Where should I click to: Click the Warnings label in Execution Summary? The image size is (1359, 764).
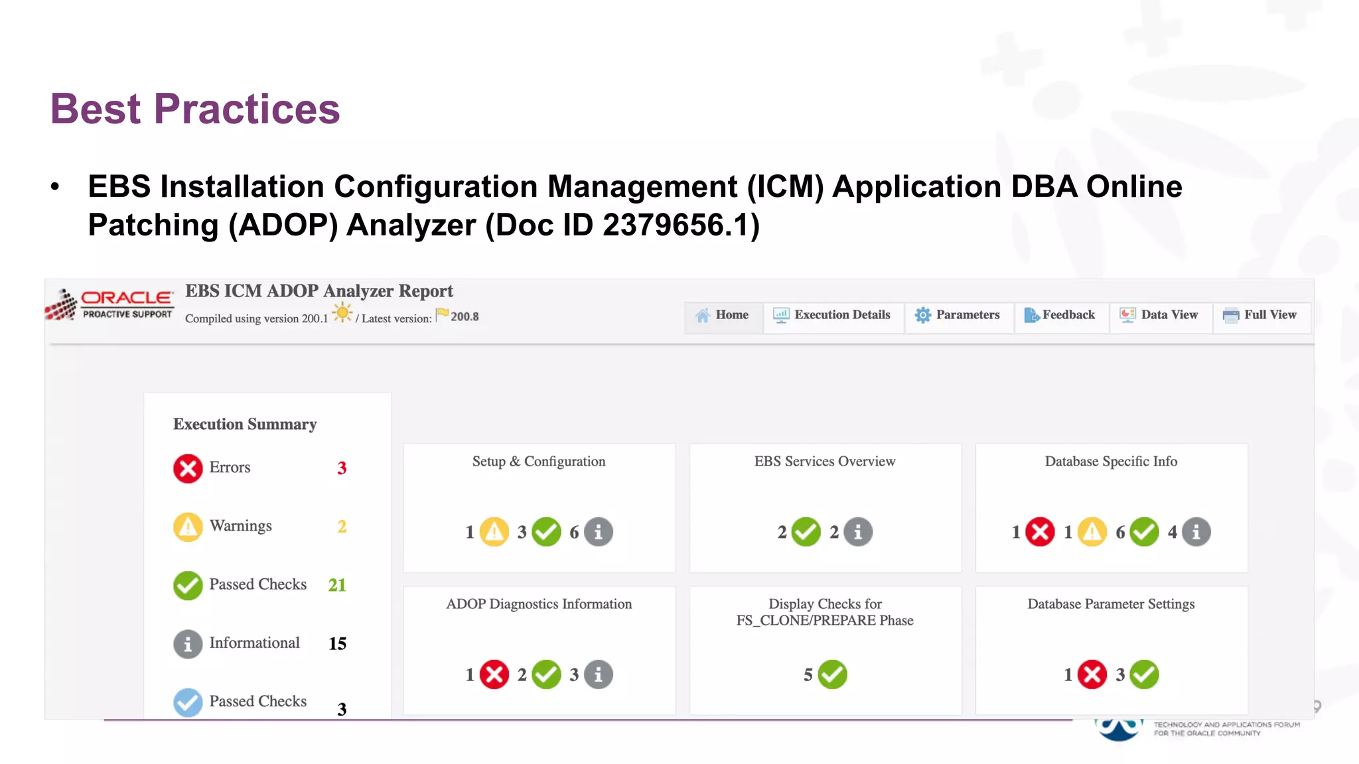[241, 526]
